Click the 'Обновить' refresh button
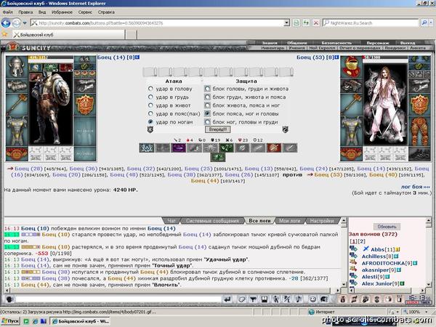The width and height of the screenshot is (436, 327). click(x=387, y=227)
